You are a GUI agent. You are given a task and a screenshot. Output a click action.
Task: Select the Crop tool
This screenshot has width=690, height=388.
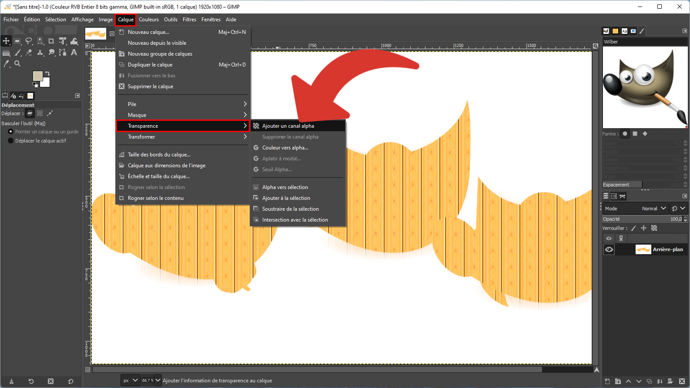click(x=51, y=41)
